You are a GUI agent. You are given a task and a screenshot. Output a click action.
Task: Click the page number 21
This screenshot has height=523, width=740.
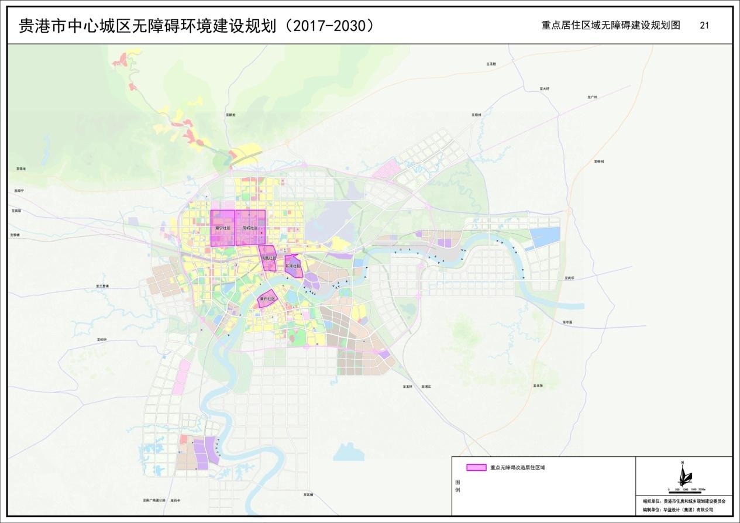pos(704,26)
